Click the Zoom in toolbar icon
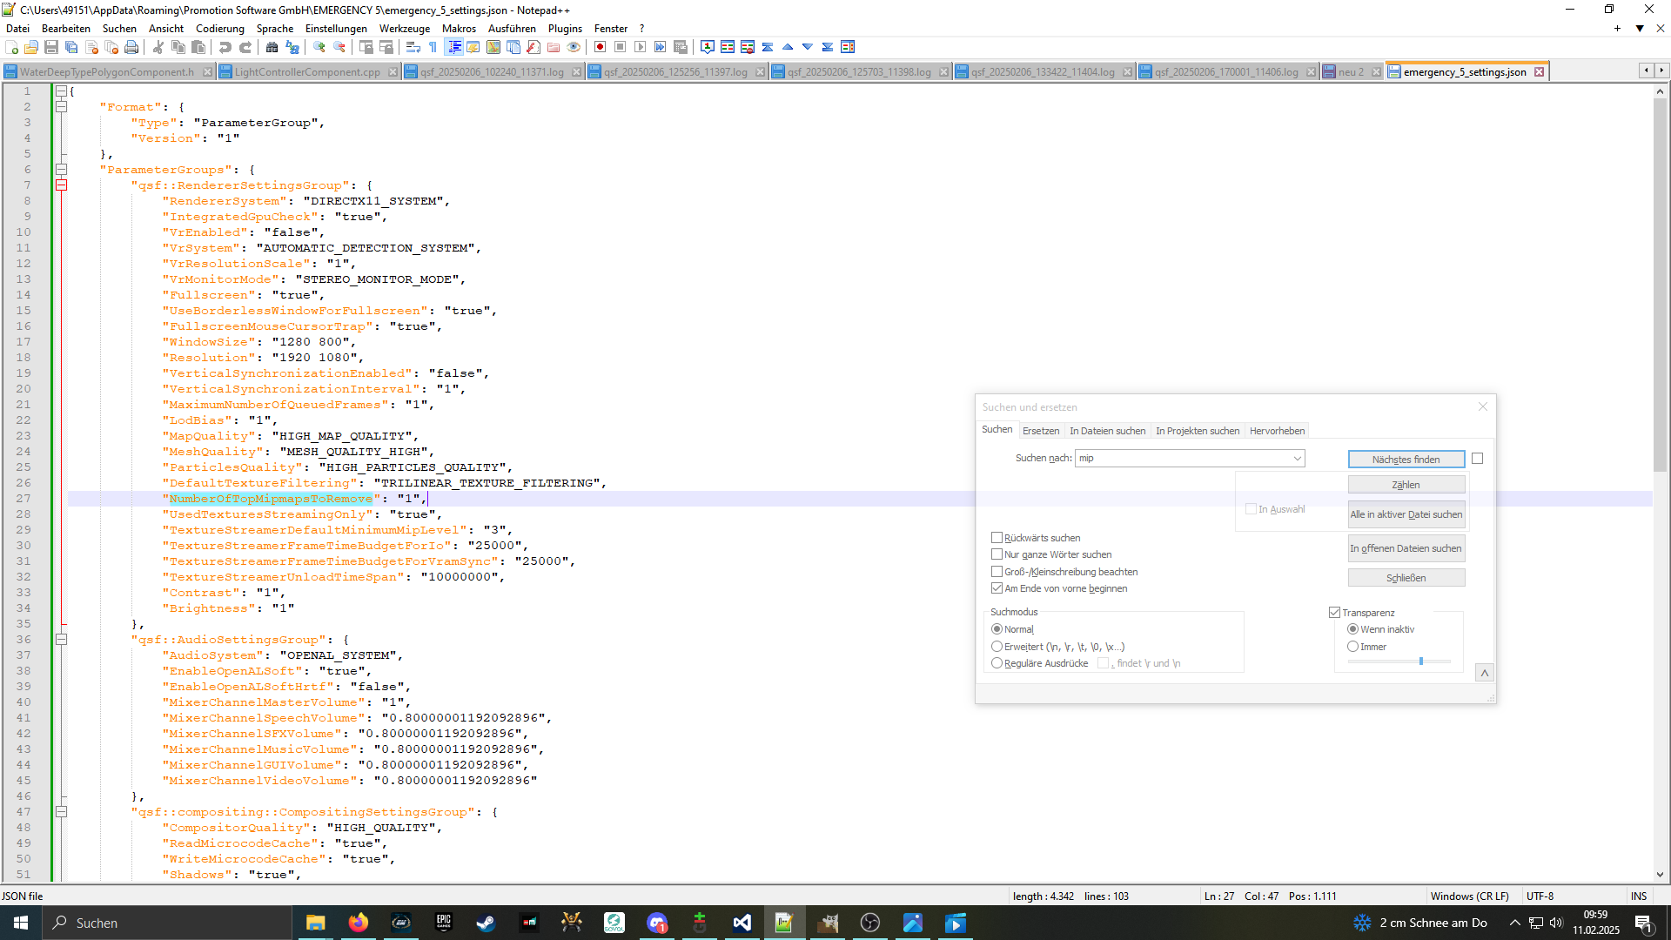 (319, 47)
